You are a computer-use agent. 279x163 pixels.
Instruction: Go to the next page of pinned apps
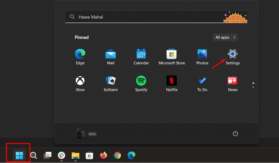pyautogui.click(x=253, y=87)
